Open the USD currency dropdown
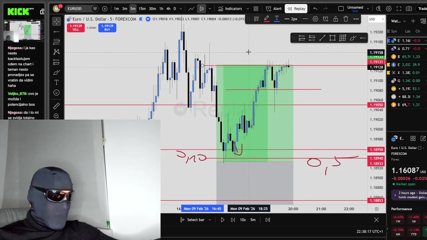The width and height of the screenshot is (427, 240). (x=377, y=19)
